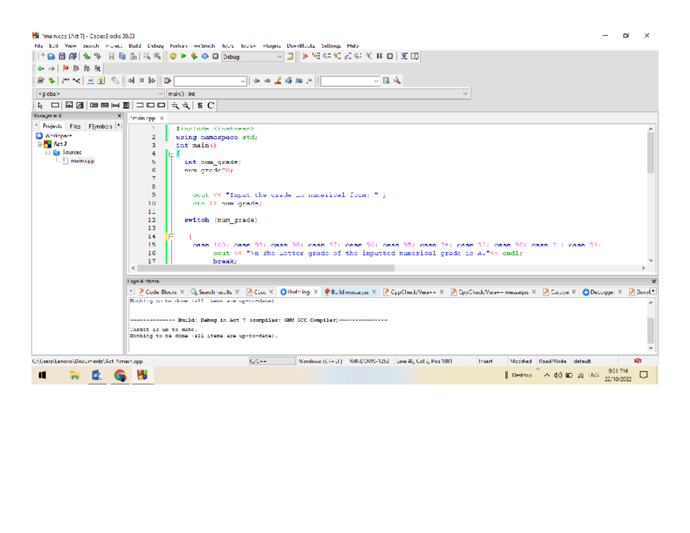
Task: Click the Save file floppy icon
Action: tap(62, 56)
